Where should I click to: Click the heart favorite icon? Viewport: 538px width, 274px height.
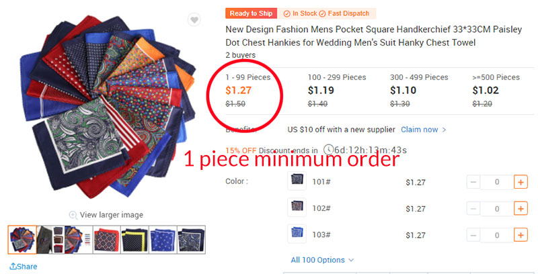[x=194, y=20]
